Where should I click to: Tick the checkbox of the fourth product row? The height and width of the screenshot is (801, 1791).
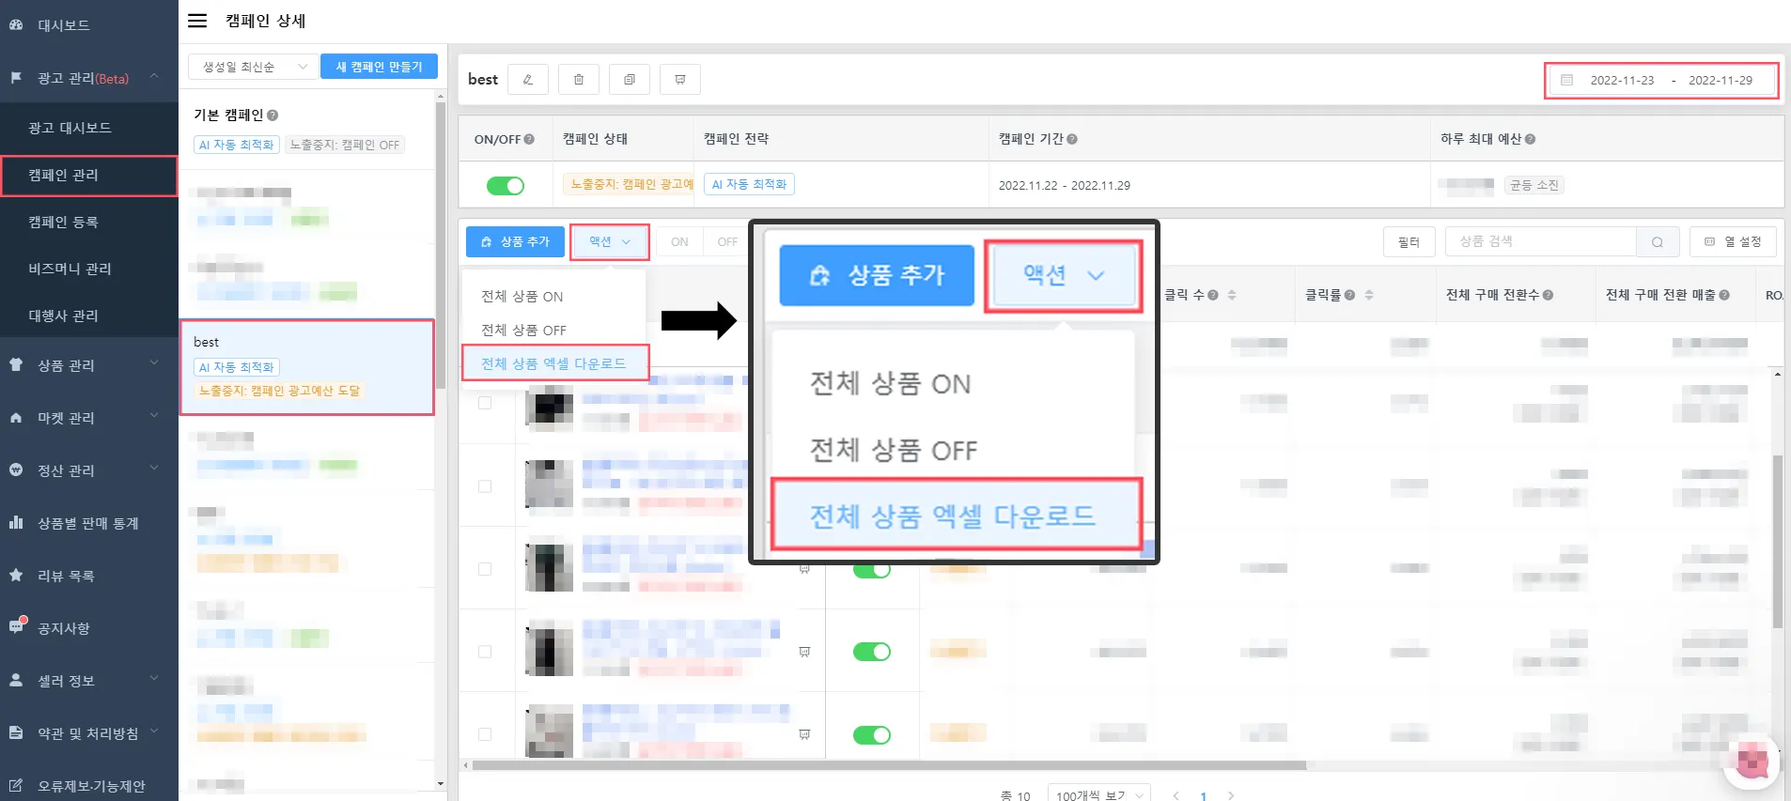click(485, 652)
